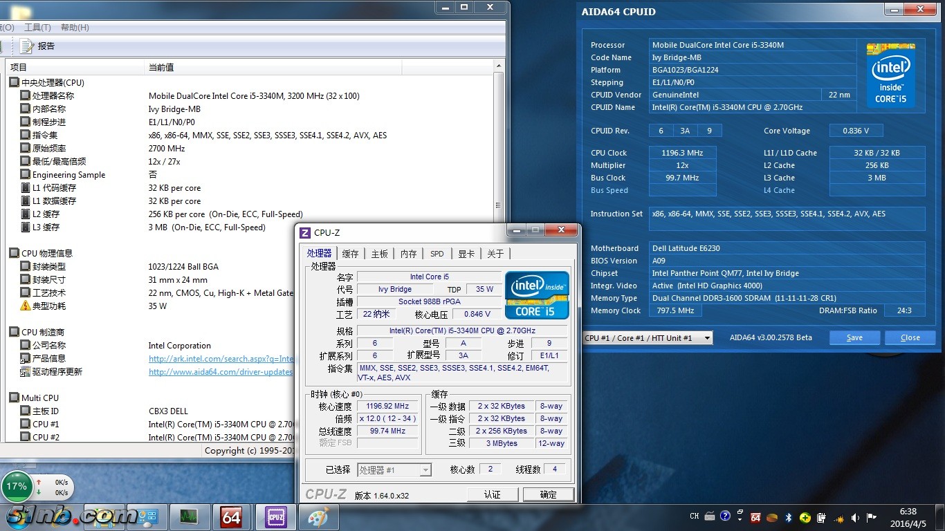Switch to CPU-Z taskbar icon
Viewport: 945px width, 531px height.
click(275, 516)
